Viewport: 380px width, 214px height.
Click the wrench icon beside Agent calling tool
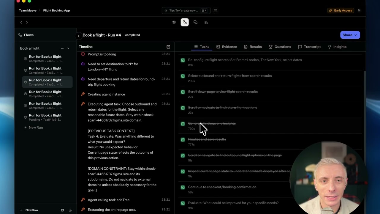[x=83, y=199]
